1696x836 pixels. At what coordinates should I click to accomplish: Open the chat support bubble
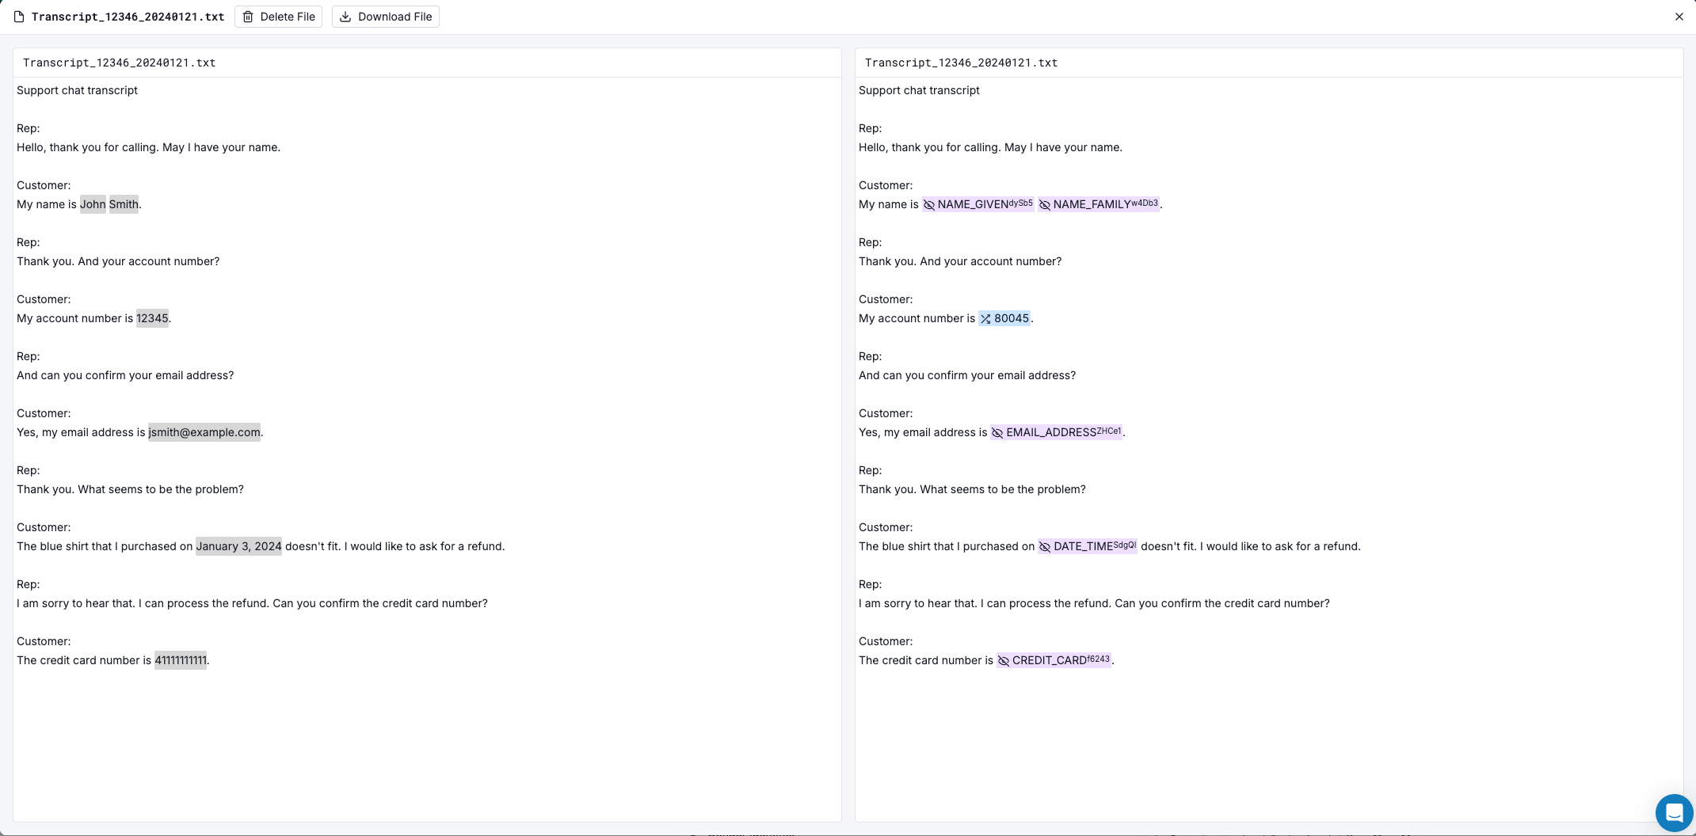(x=1673, y=812)
